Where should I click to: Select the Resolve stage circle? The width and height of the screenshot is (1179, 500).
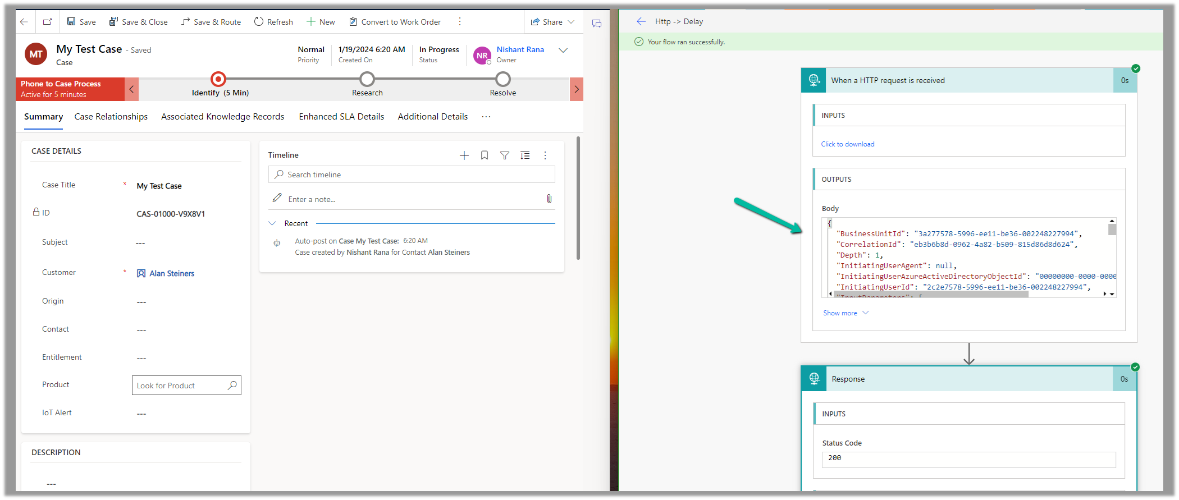[x=502, y=79]
